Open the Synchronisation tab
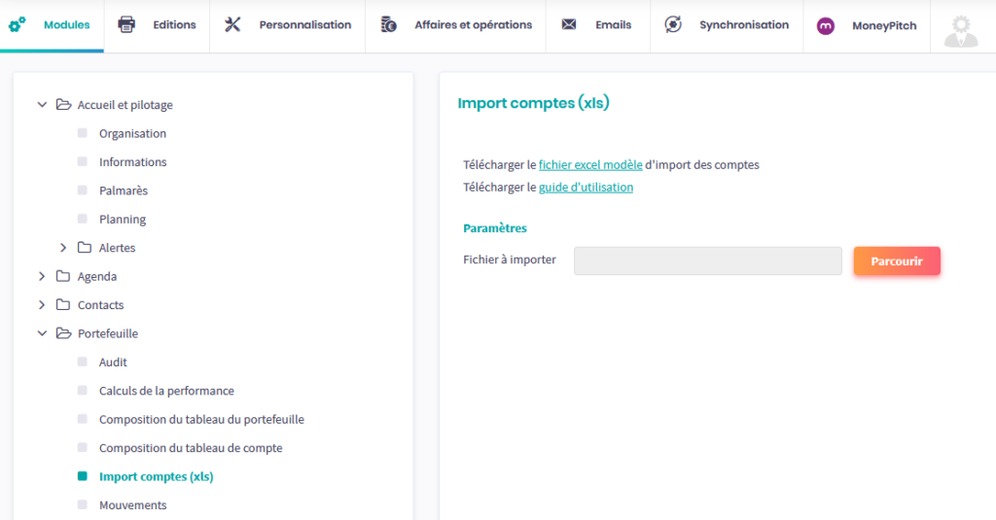 click(743, 25)
